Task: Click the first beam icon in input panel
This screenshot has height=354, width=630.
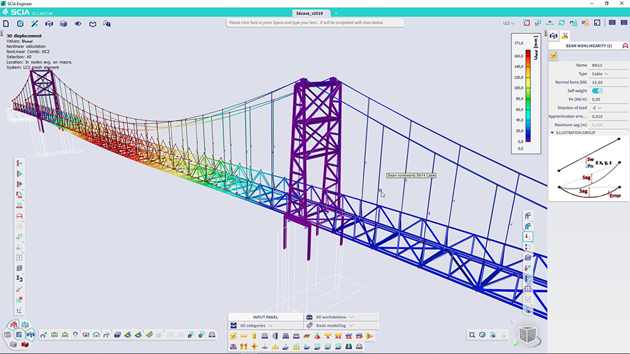Action: pyautogui.click(x=233, y=336)
